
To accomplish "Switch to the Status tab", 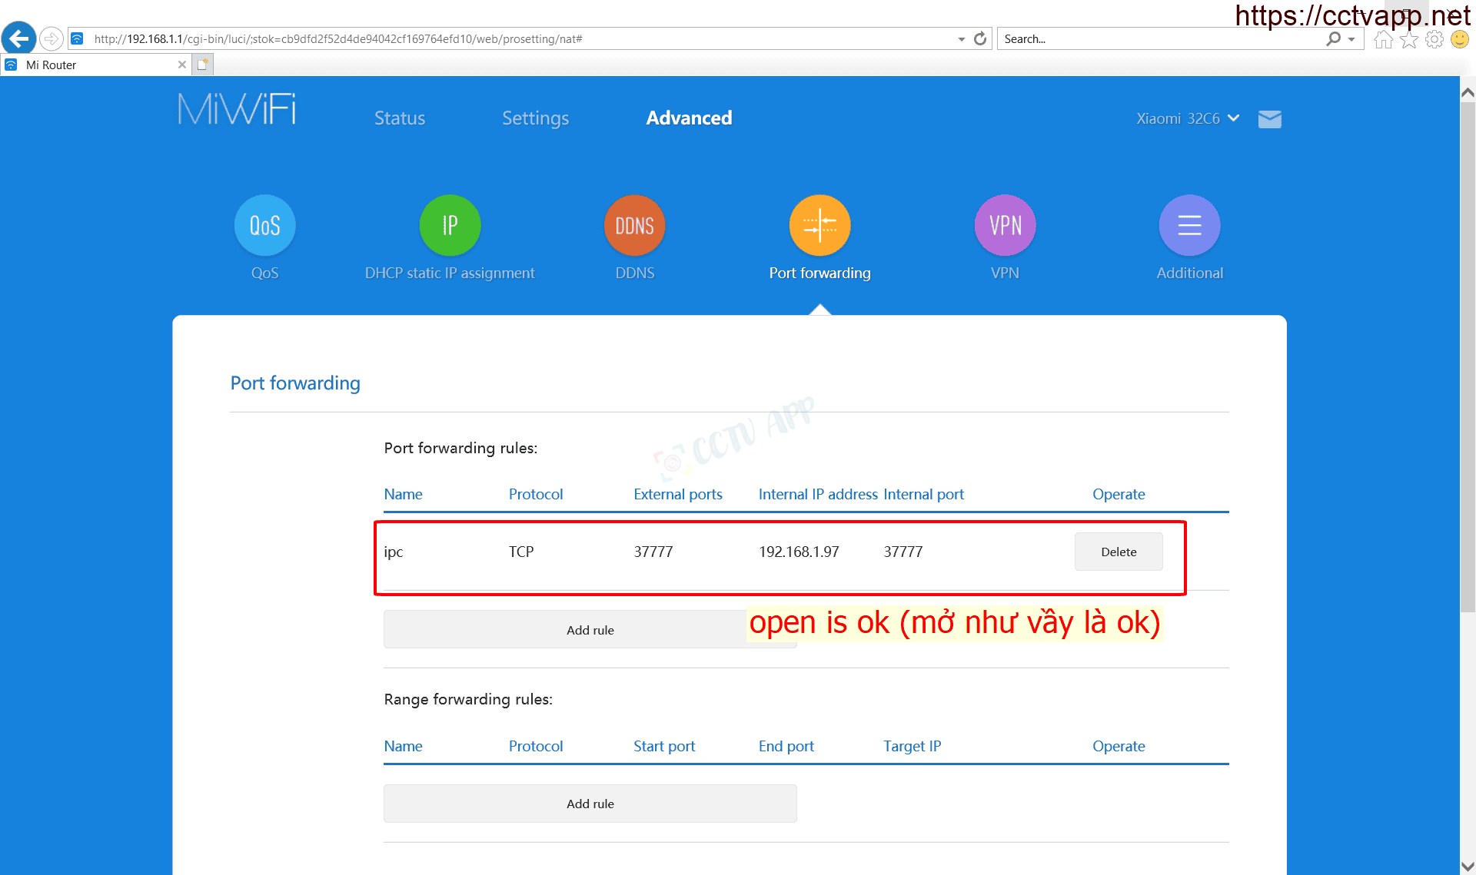I will pos(399,118).
